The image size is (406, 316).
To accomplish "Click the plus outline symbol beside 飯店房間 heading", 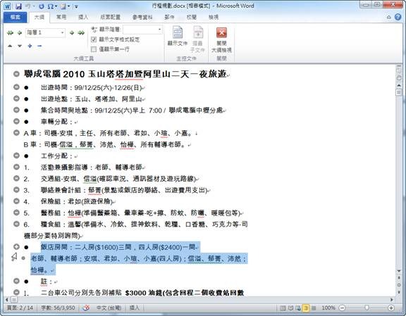I will [x=16, y=247].
